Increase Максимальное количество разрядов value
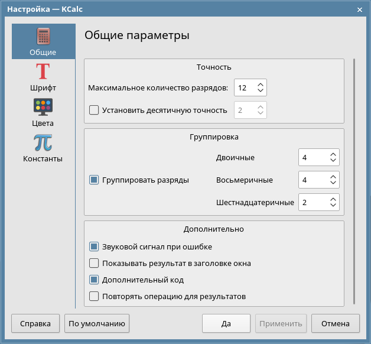 [261, 84]
